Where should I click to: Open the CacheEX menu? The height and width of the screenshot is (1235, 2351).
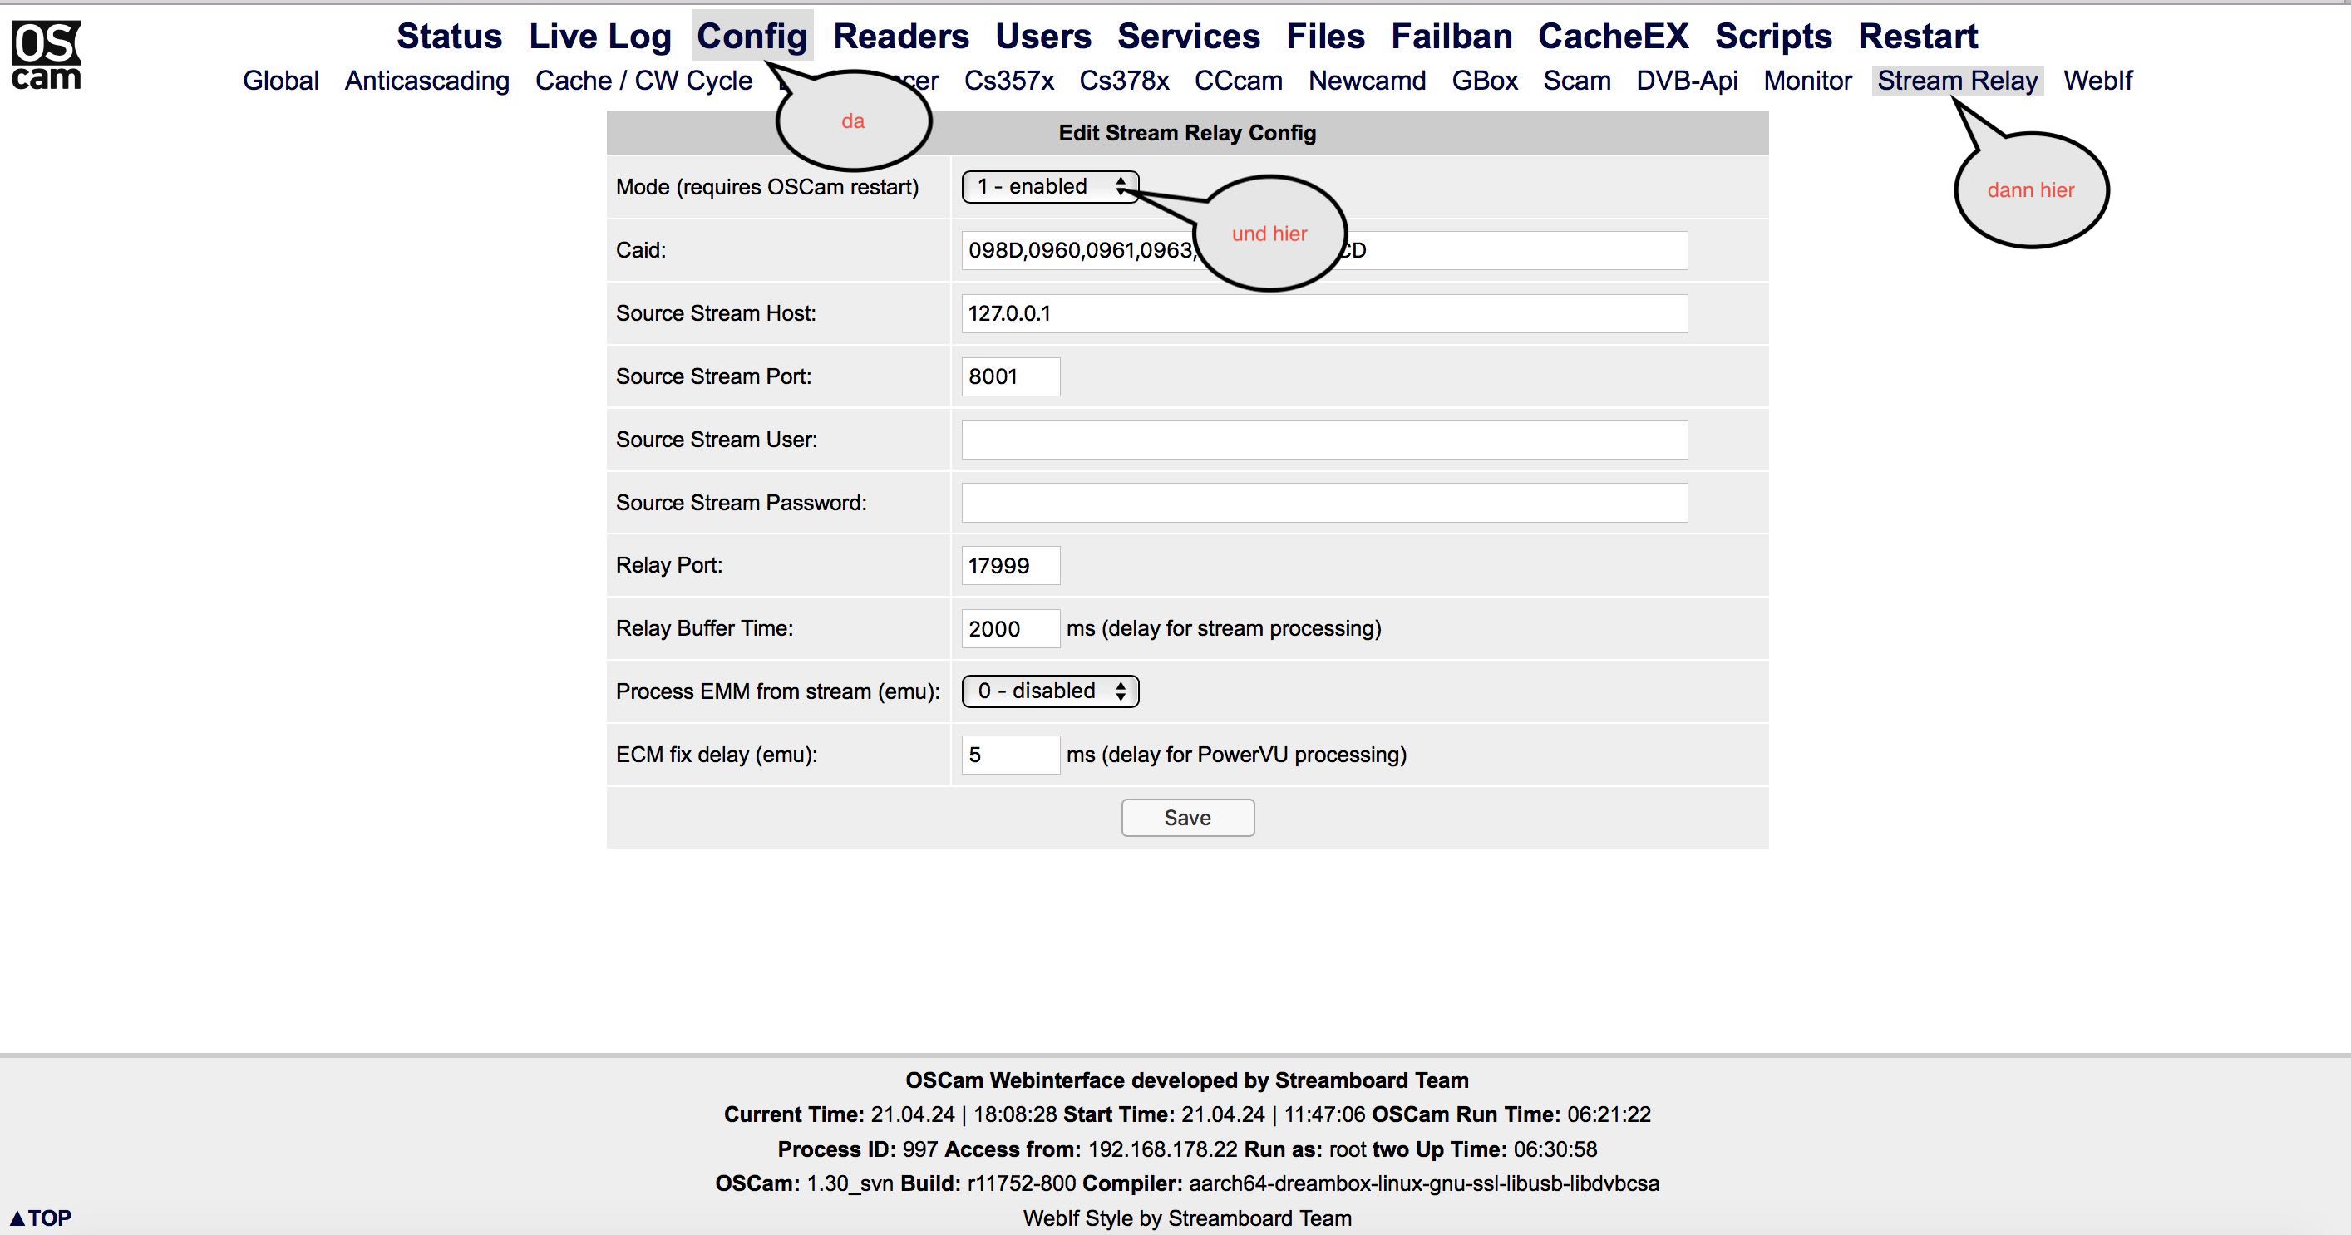[1613, 37]
